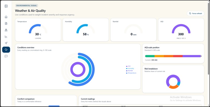Open the chat message icon in the sidebar
The height and width of the screenshot is (107, 210).
6,56
